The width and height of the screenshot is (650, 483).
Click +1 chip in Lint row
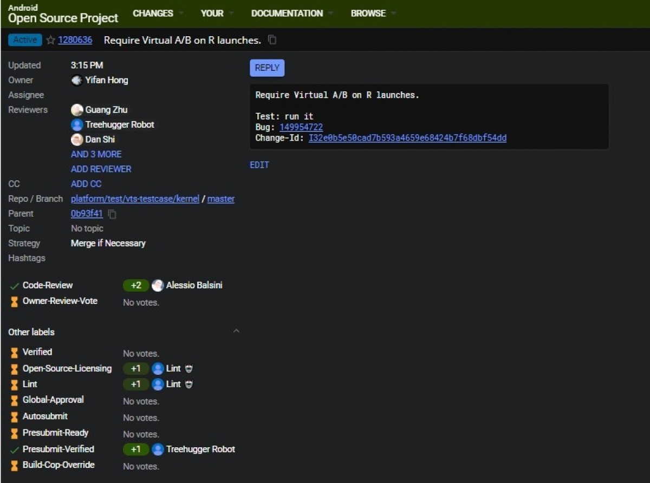(x=136, y=385)
